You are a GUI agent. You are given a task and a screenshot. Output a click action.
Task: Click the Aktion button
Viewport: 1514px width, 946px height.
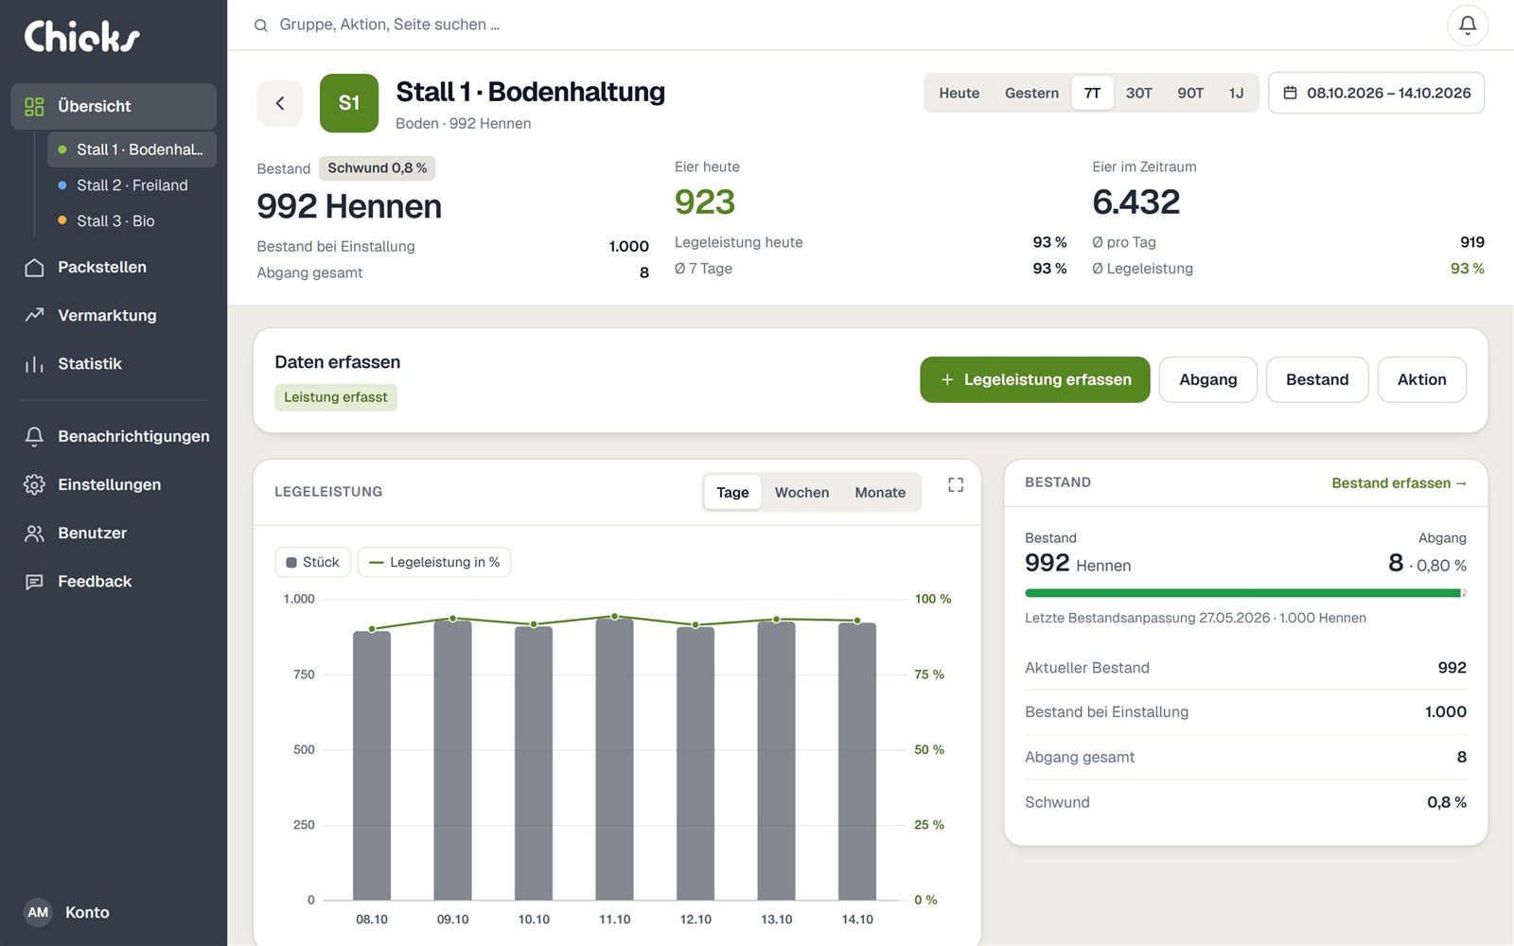point(1422,379)
